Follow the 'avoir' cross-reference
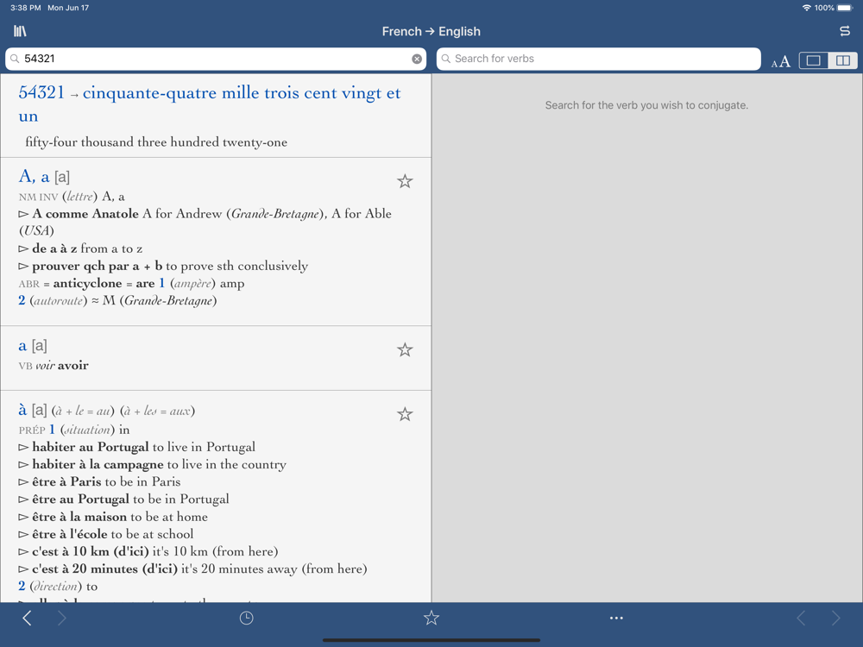Viewport: 863px width, 647px height. pos(73,365)
